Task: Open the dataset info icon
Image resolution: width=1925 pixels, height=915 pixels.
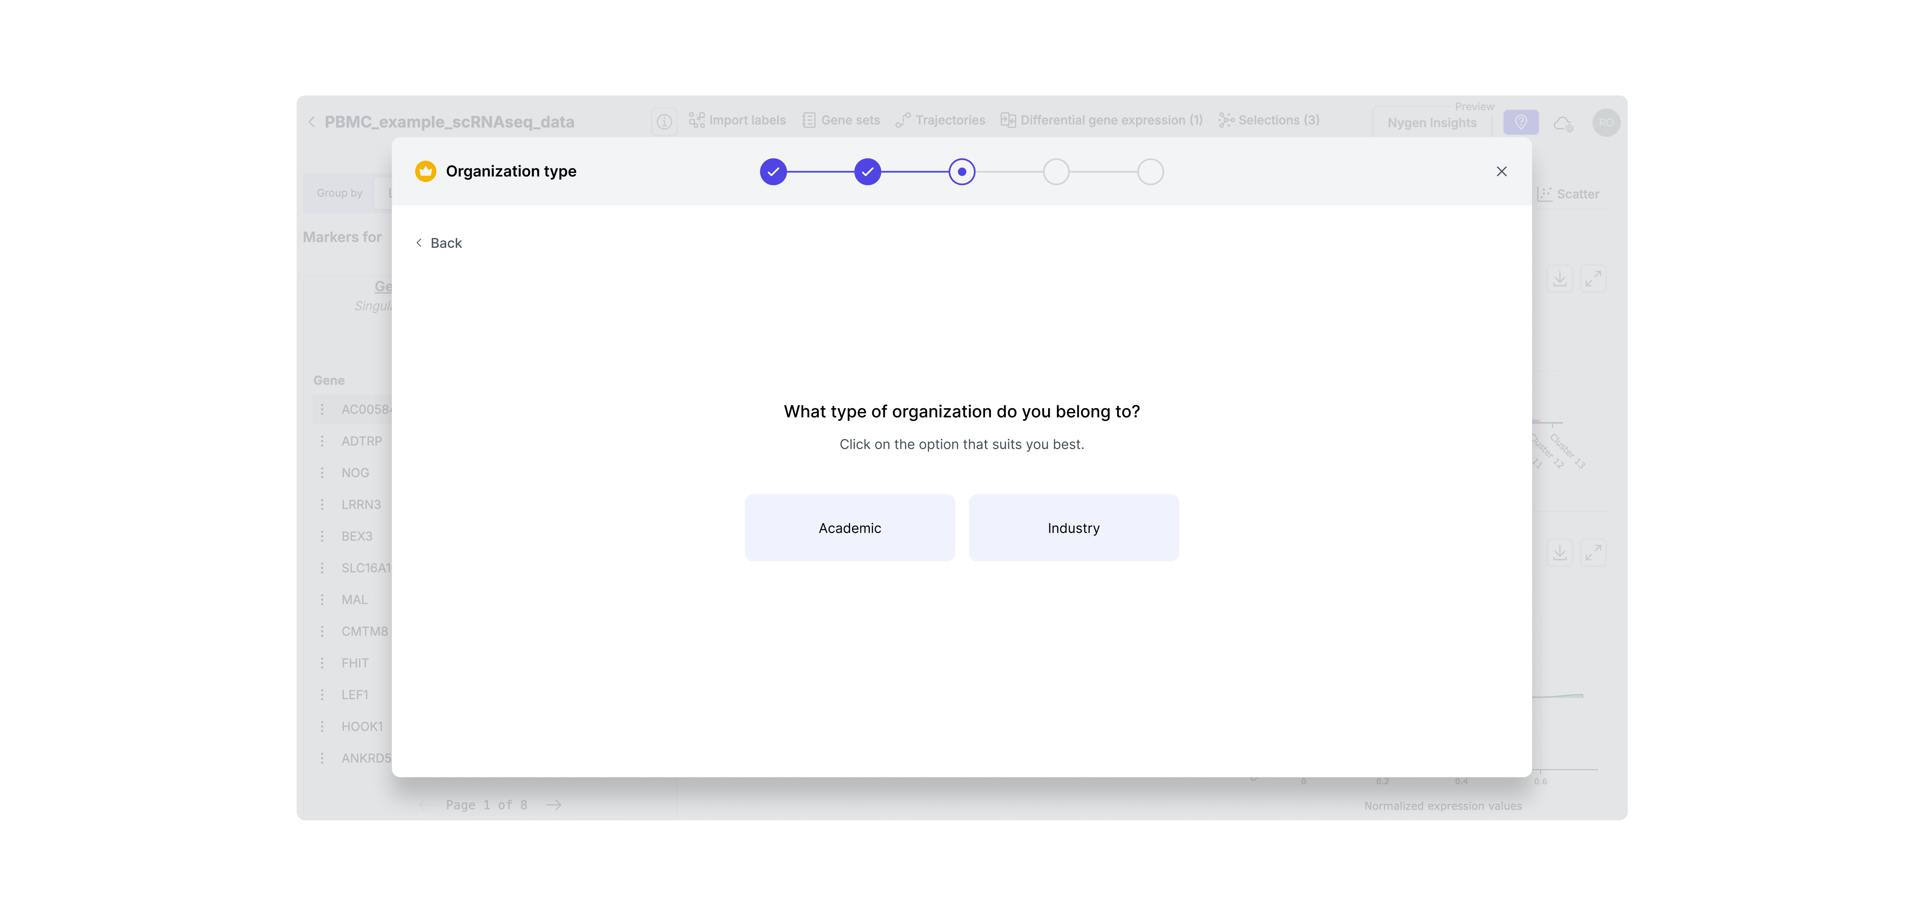Action: click(663, 121)
